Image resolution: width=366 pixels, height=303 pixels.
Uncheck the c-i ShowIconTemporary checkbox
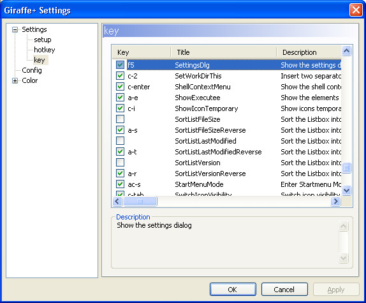click(x=121, y=108)
